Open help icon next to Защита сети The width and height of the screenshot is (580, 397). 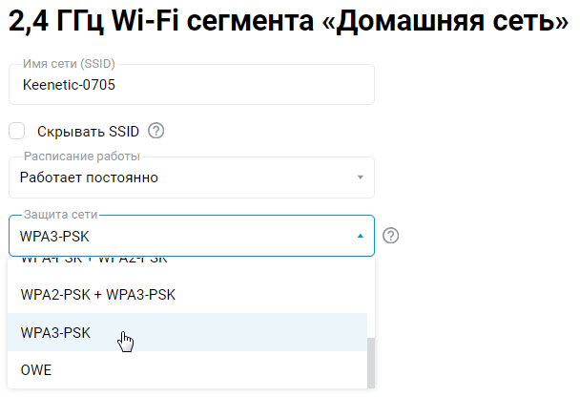tap(390, 236)
